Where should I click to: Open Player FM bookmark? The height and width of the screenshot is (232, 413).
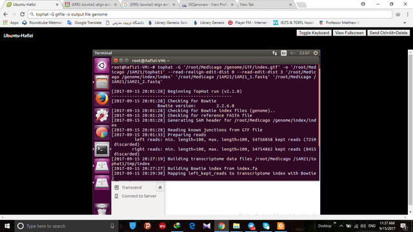[x=248, y=23]
